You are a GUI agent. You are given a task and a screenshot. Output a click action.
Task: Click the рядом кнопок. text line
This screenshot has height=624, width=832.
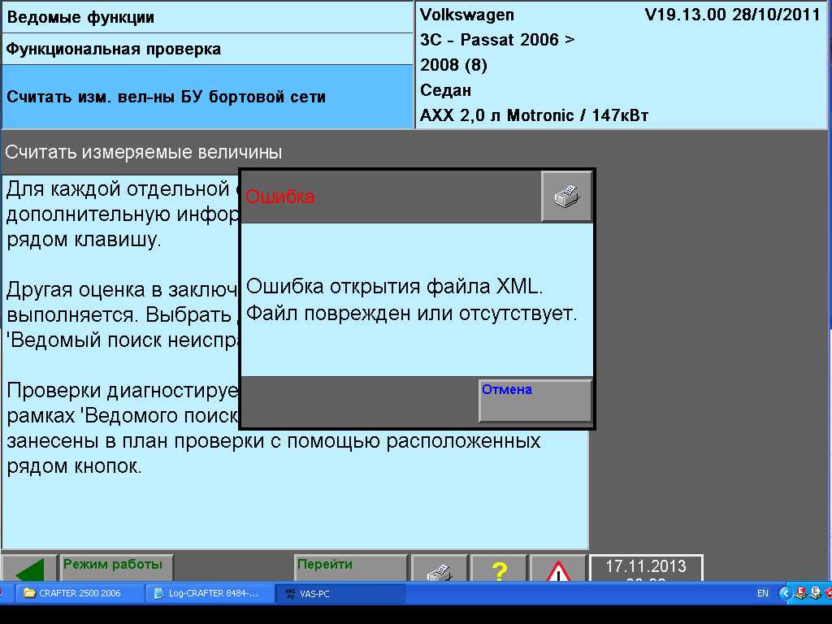pyautogui.click(x=74, y=466)
